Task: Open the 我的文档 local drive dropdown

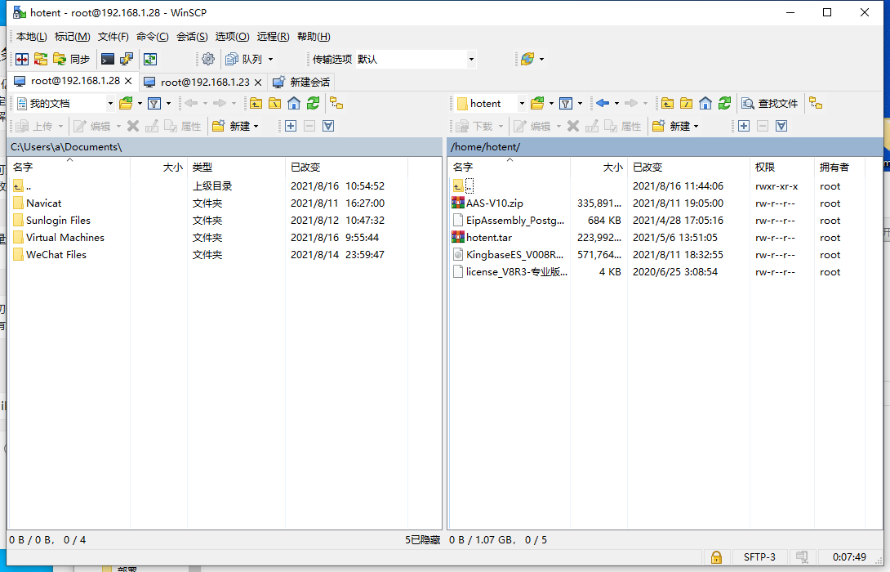Action: pos(110,104)
